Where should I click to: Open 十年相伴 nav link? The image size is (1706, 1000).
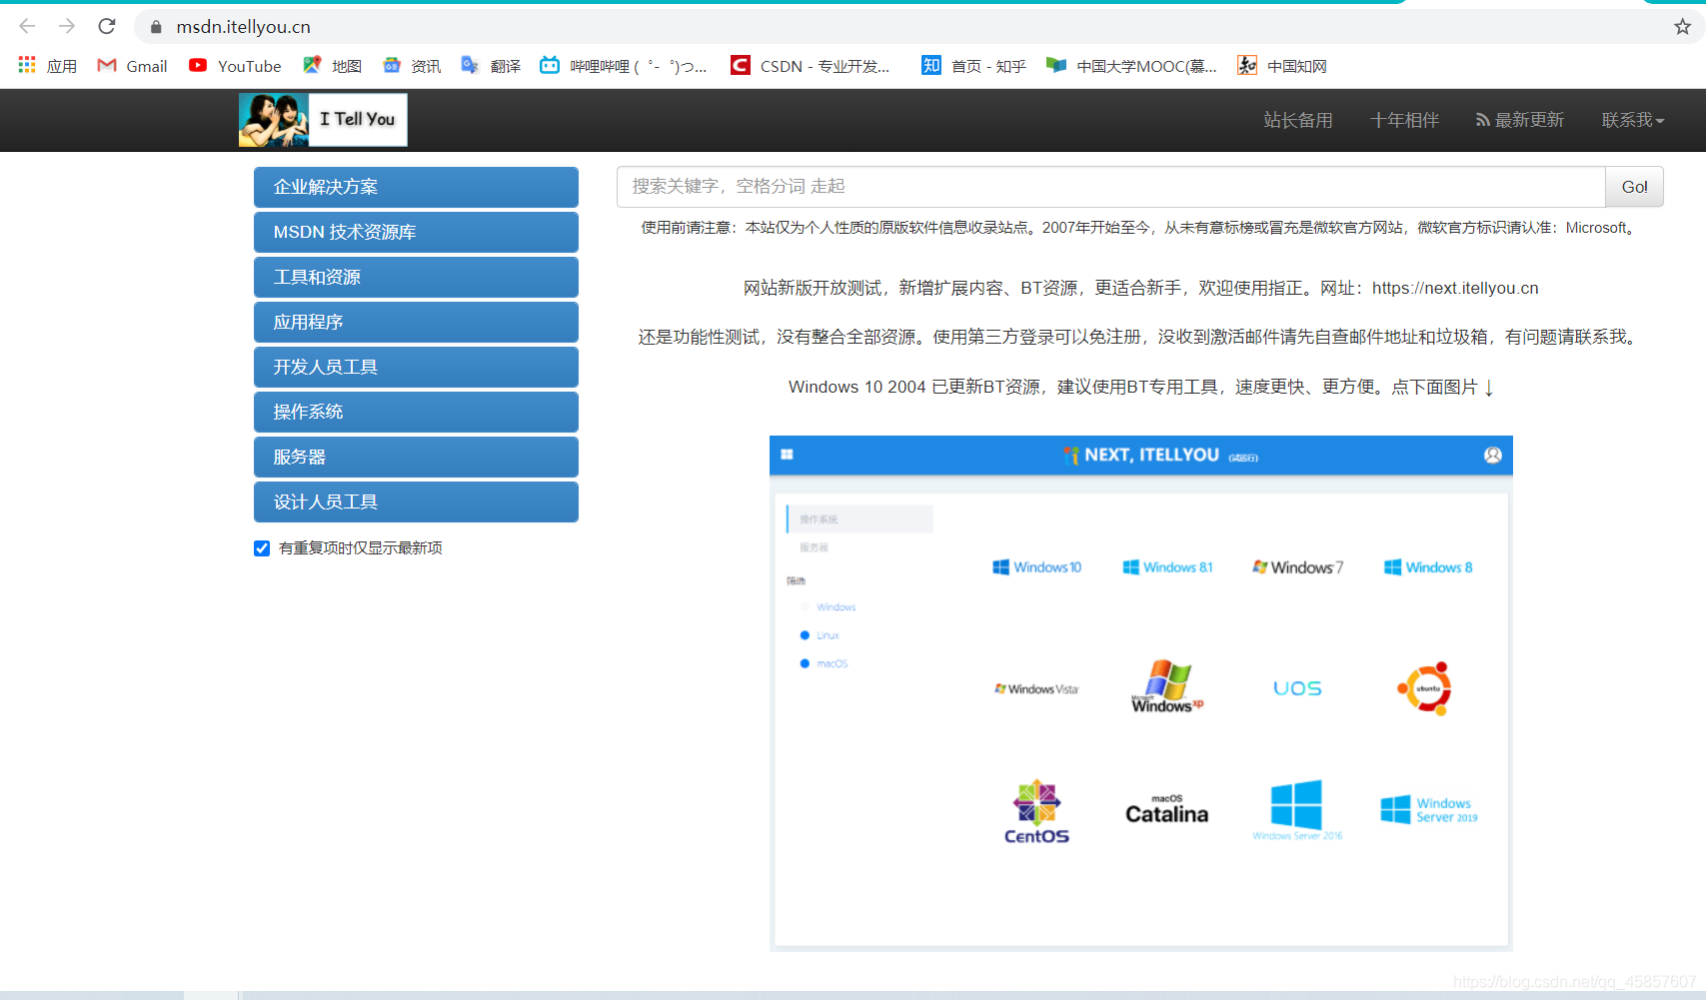pos(1404,120)
